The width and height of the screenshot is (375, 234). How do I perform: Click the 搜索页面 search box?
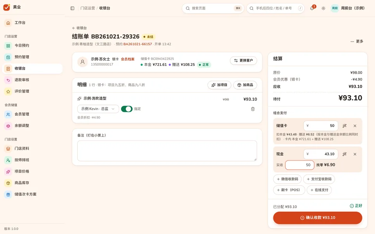click(x=213, y=8)
